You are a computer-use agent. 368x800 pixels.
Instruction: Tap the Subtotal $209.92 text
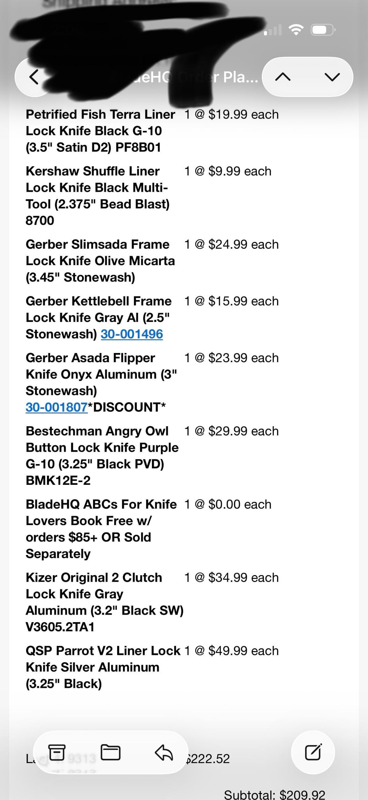[x=274, y=795]
